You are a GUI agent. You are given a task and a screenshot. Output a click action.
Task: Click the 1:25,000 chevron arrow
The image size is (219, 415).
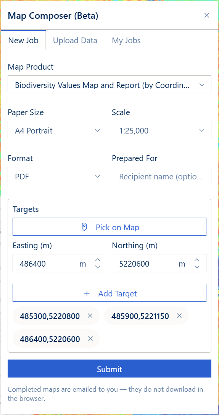202,130
